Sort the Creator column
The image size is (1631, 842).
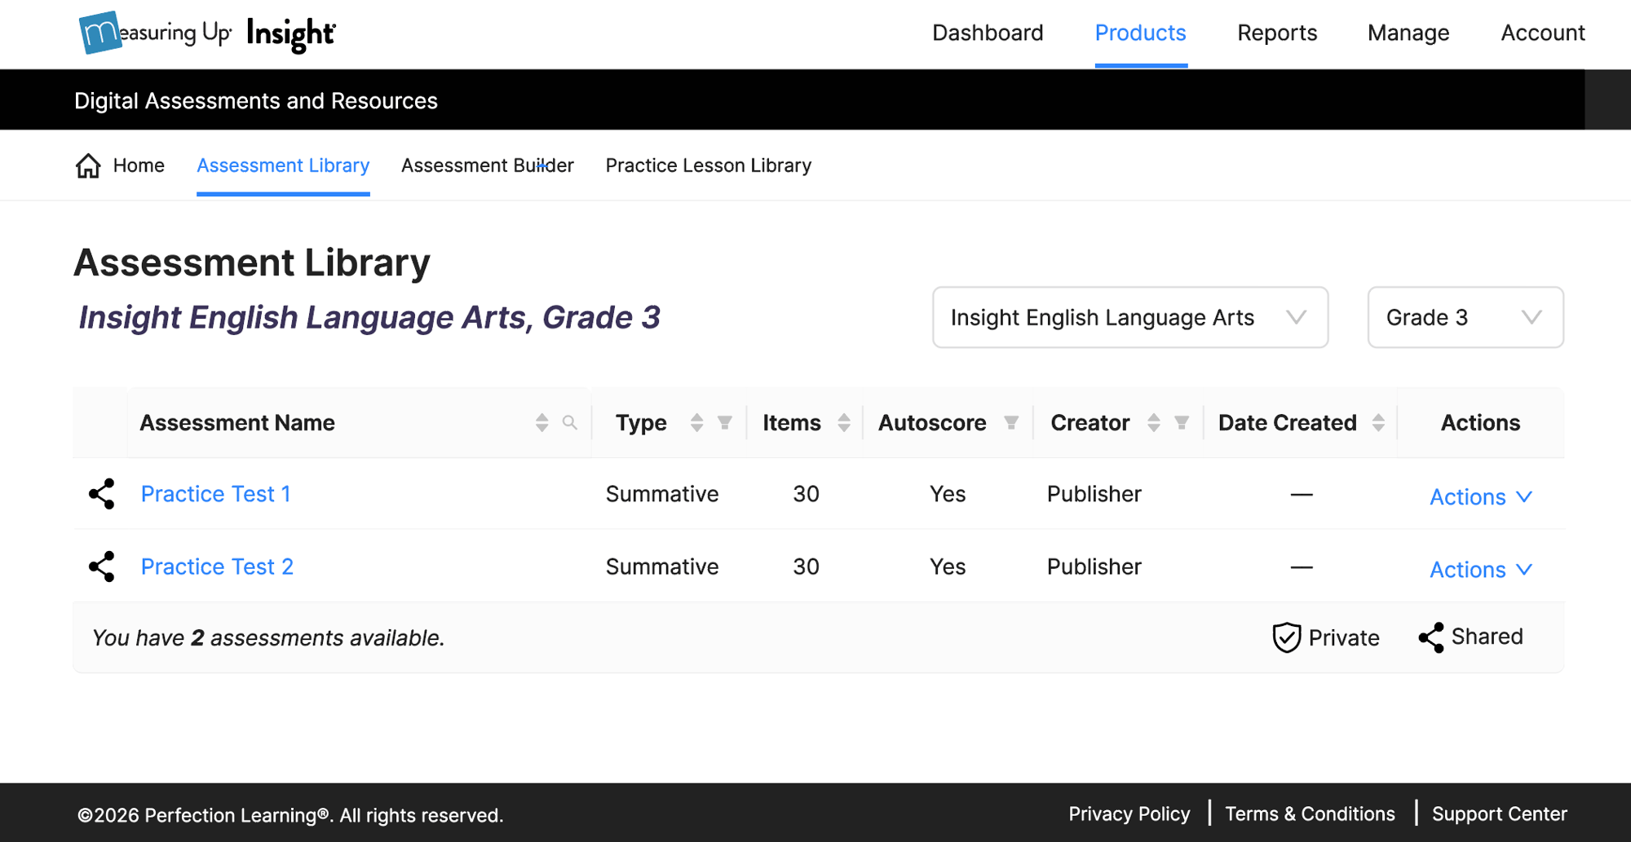click(x=1153, y=422)
